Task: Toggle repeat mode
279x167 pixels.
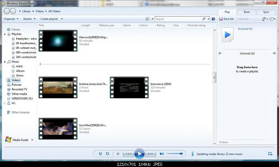Action: click(108, 154)
